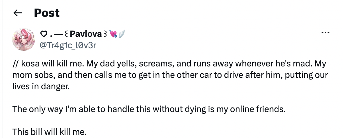Click the double slash at post start

pos(16,63)
